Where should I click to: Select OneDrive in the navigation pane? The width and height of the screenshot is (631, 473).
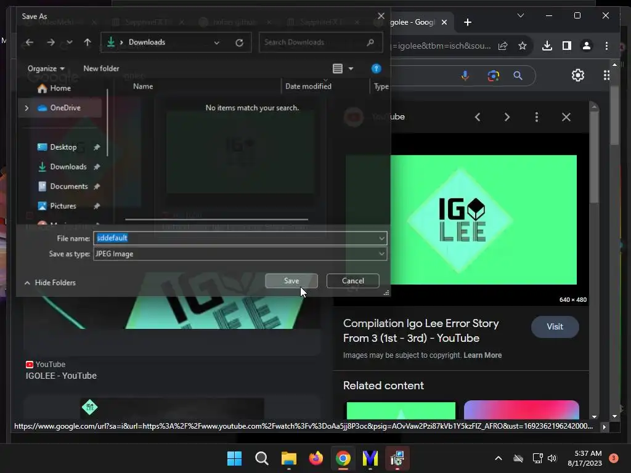(x=59, y=108)
